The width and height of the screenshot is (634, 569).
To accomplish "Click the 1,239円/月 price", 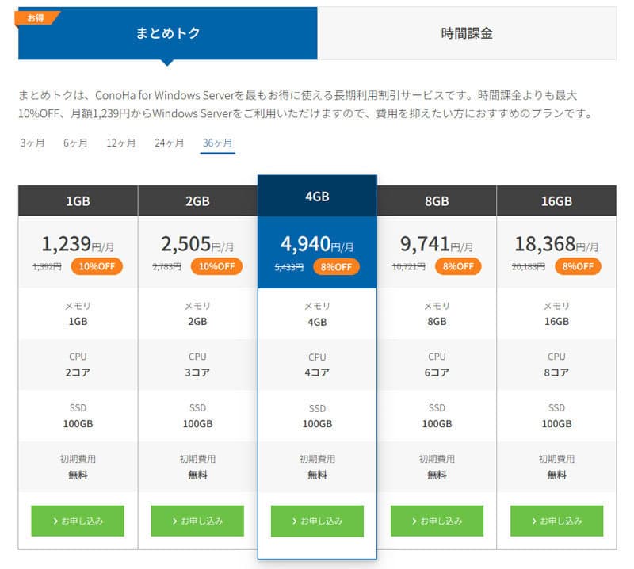I will click(x=78, y=244).
